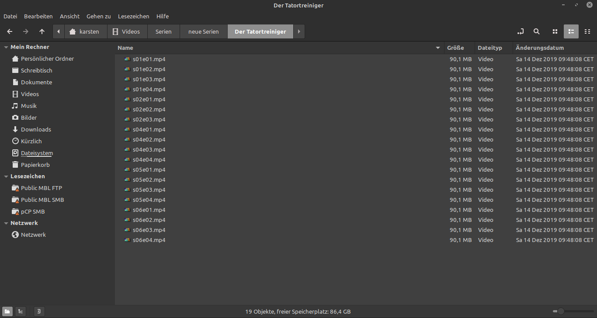This screenshot has height=318, width=597.
Task: Go up to the parent folder
Action: pos(42,31)
